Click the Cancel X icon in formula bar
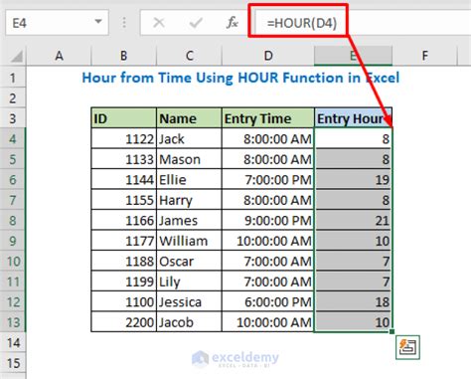Image resolution: width=471 pixels, height=379 pixels. pos(159,23)
